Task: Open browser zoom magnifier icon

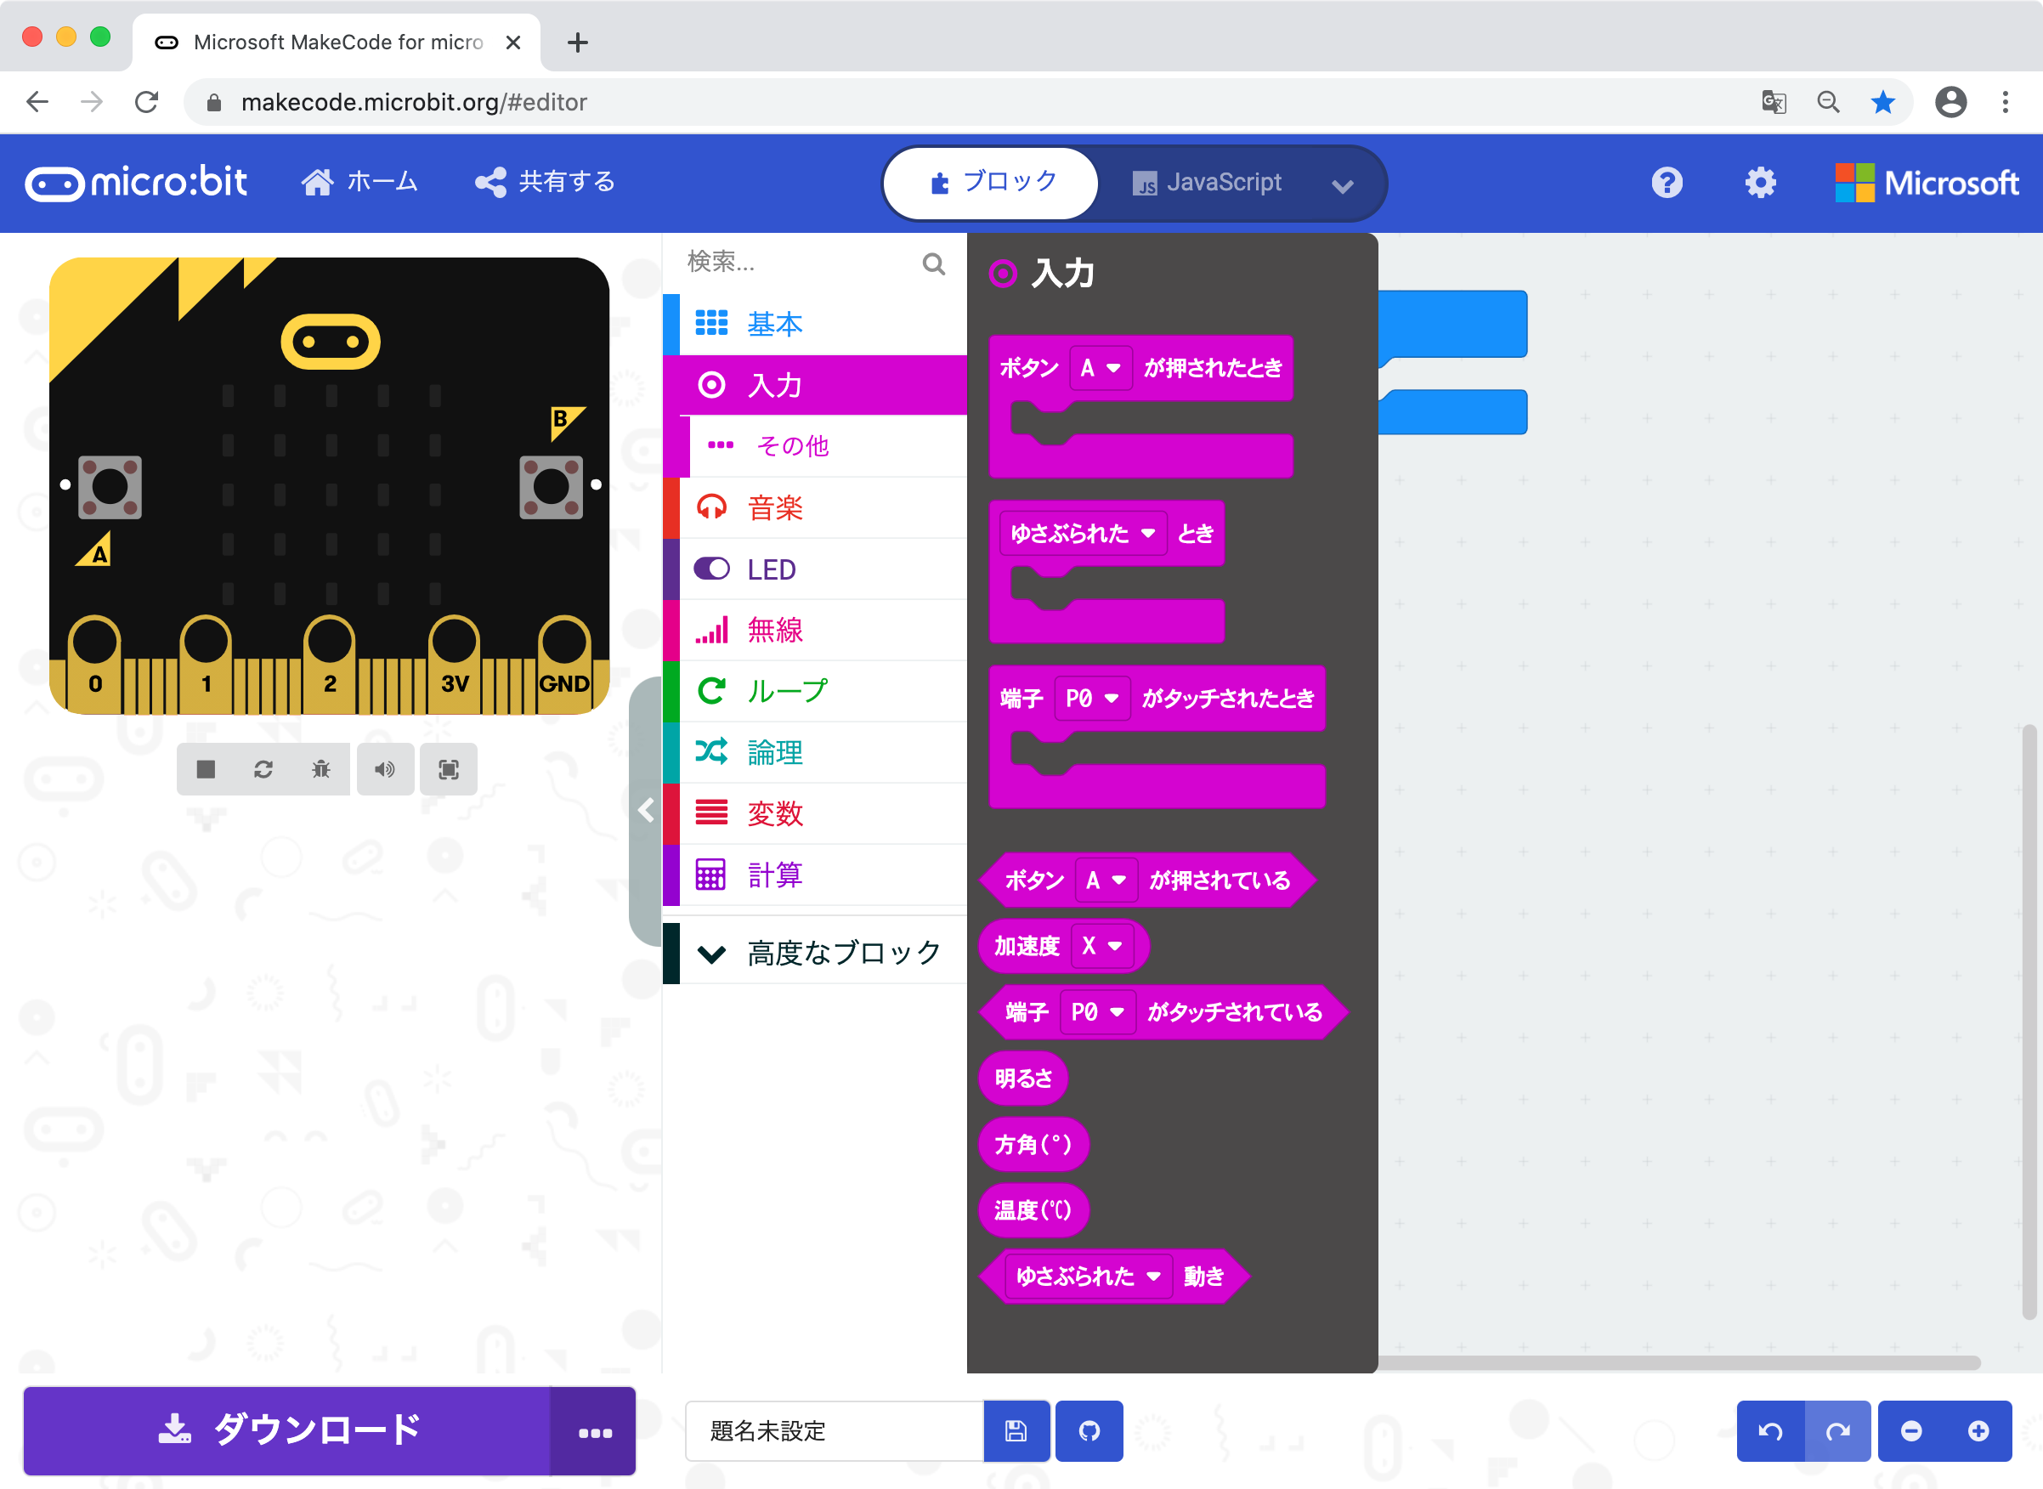Action: pos(1828,102)
